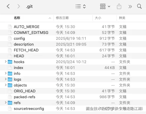This screenshot has width=146, height=114.
Task: Click the 2025/3/21 09:05 date of description
Action: 71,44
